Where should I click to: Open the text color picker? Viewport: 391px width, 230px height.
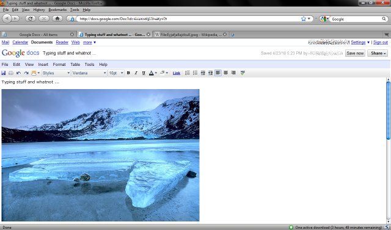pyautogui.click(x=153, y=73)
